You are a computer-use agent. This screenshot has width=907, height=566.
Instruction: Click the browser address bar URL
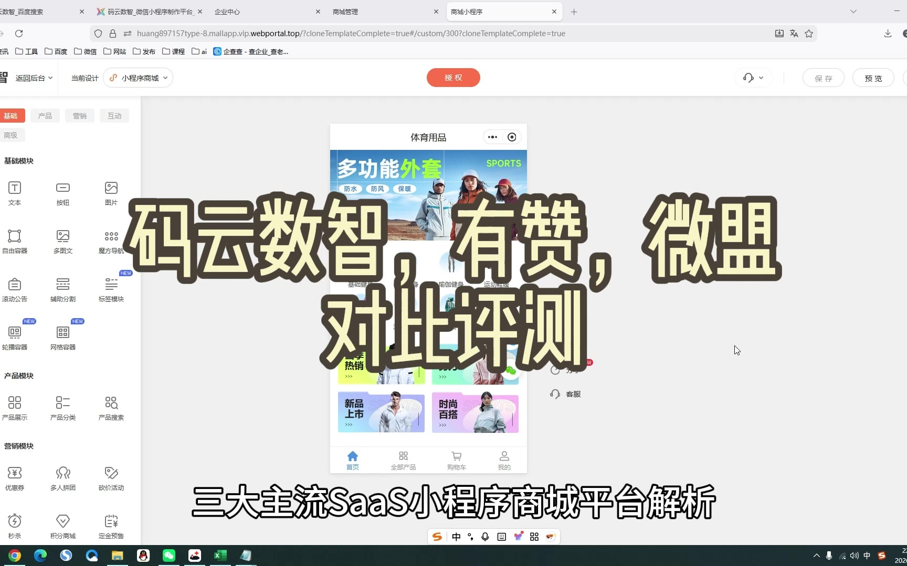[x=351, y=34]
